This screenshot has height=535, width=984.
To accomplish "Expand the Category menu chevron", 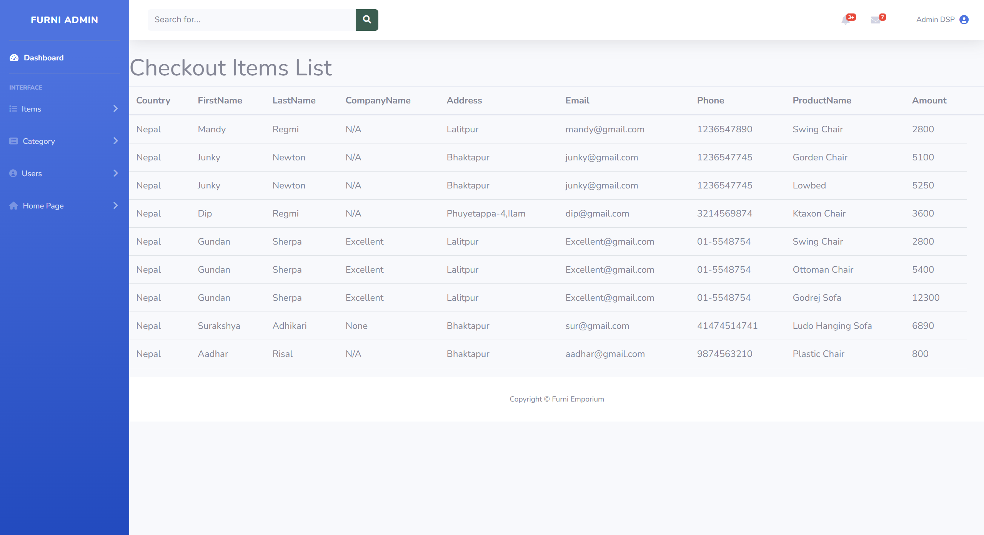I will (x=115, y=141).
